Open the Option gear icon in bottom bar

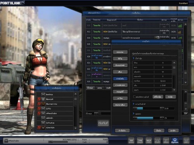pyautogui.click(x=175, y=140)
